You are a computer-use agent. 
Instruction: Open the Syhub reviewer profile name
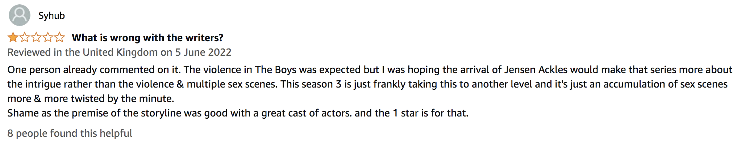51,16
